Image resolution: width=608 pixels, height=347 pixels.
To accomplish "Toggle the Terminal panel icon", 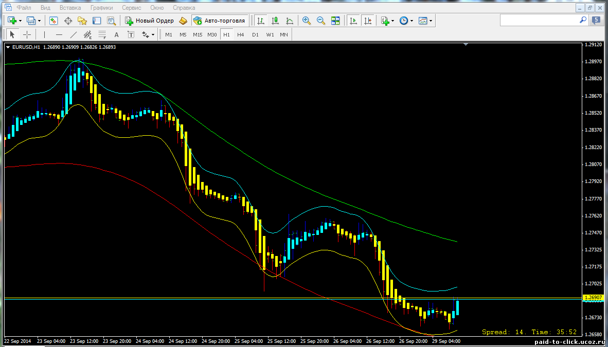I will pos(97,21).
